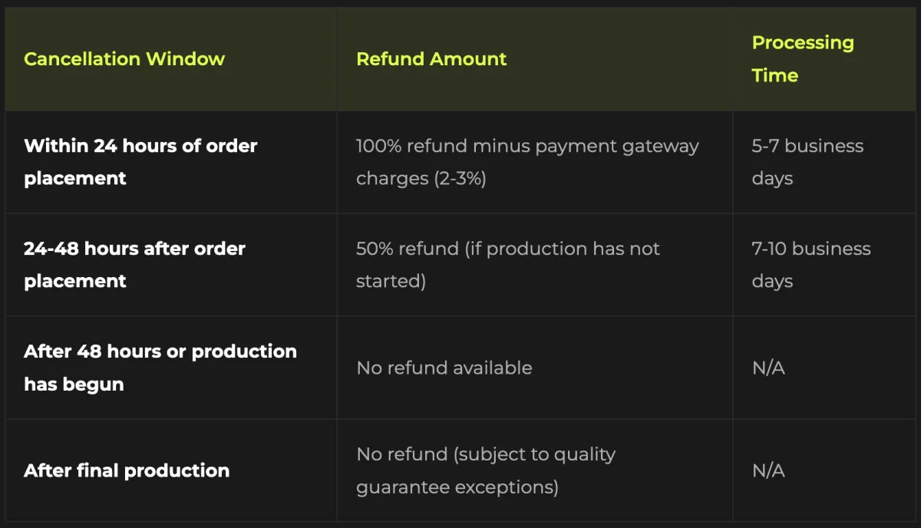Click the 'has begun' text

74,384
